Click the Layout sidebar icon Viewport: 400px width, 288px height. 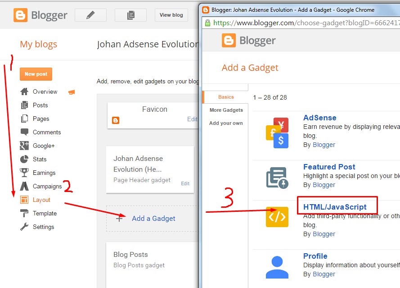click(24, 200)
